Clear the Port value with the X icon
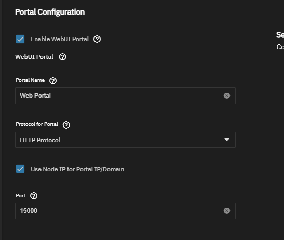 click(x=227, y=211)
